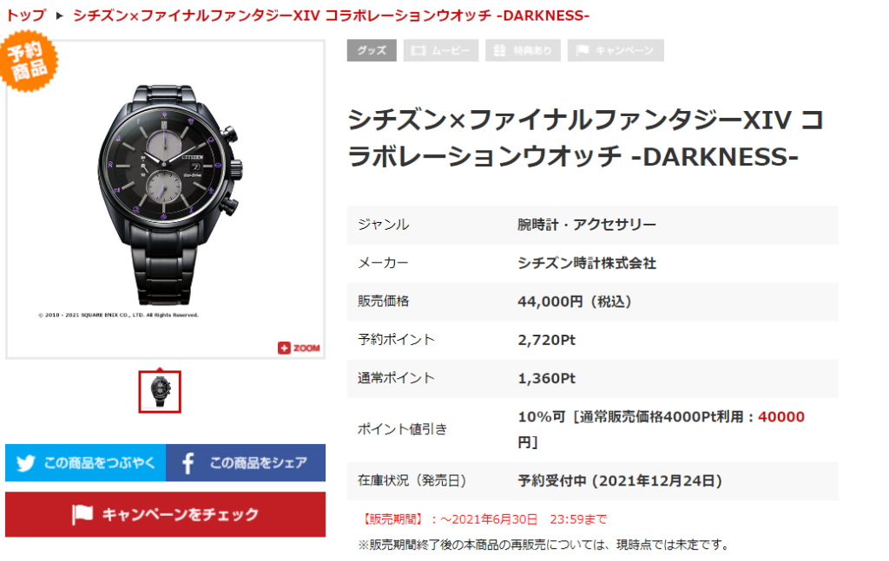Click the orange 予約商品 badge
The width and height of the screenshot is (889, 561).
tap(29, 62)
